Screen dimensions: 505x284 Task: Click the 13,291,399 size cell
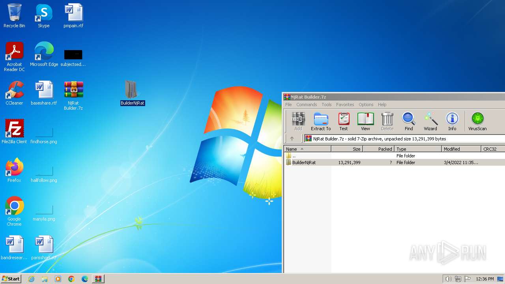point(349,162)
